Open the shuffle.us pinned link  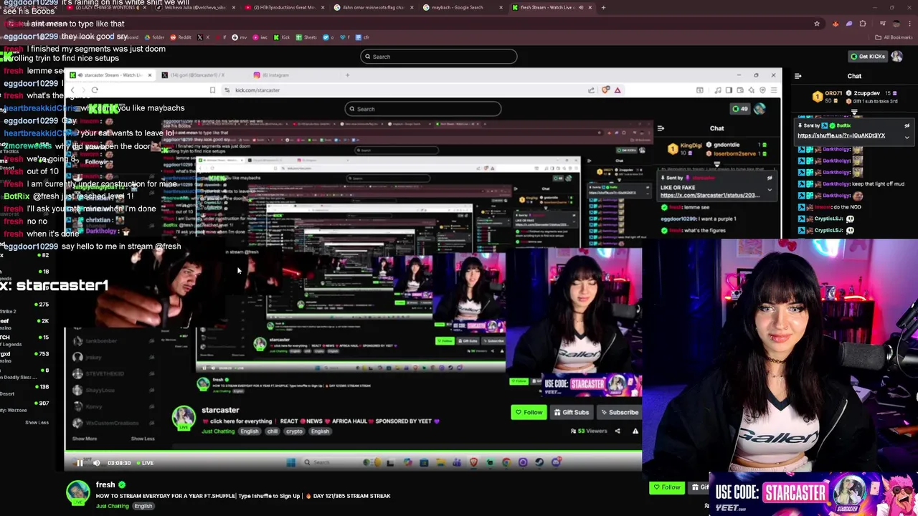click(x=841, y=135)
